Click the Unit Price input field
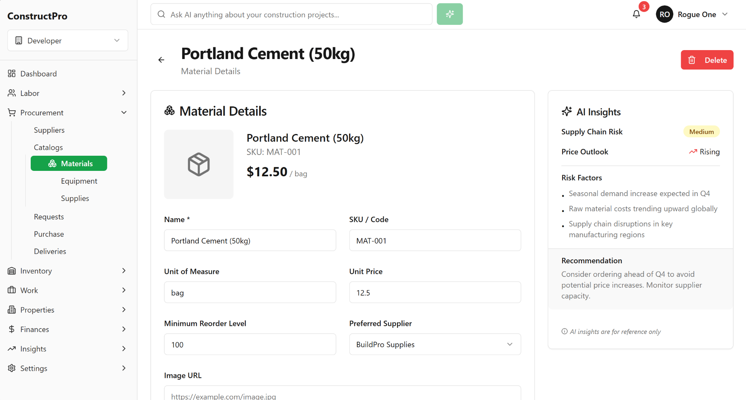Image resolution: width=746 pixels, height=400 pixels. click(x=435, y=292)
